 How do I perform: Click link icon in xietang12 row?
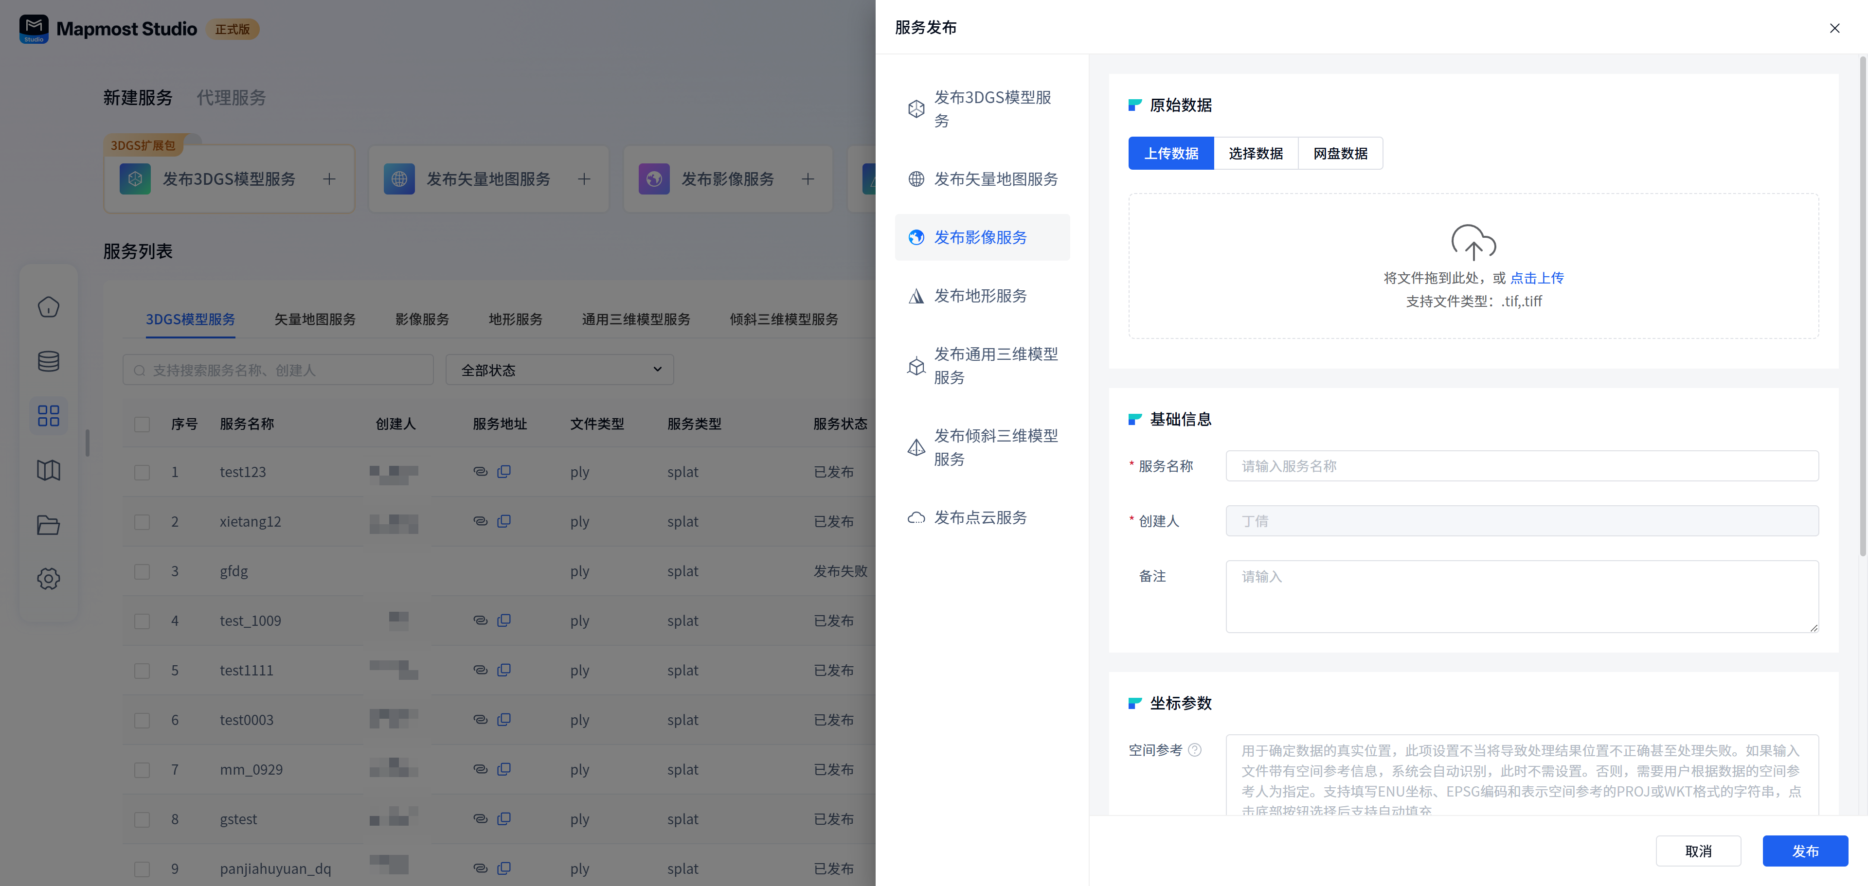[480, 521]
